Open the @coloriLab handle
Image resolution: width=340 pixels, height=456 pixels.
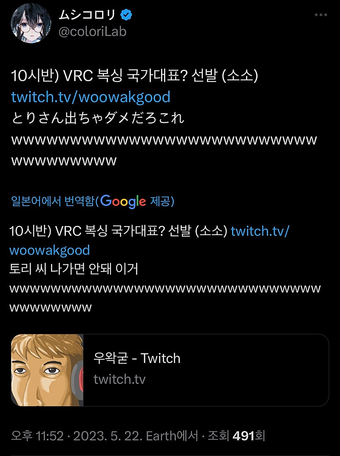[93, 31]
